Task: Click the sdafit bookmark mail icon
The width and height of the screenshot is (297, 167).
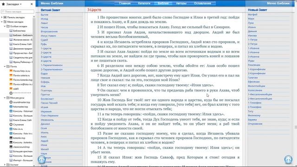Action: tap(11, 89)
